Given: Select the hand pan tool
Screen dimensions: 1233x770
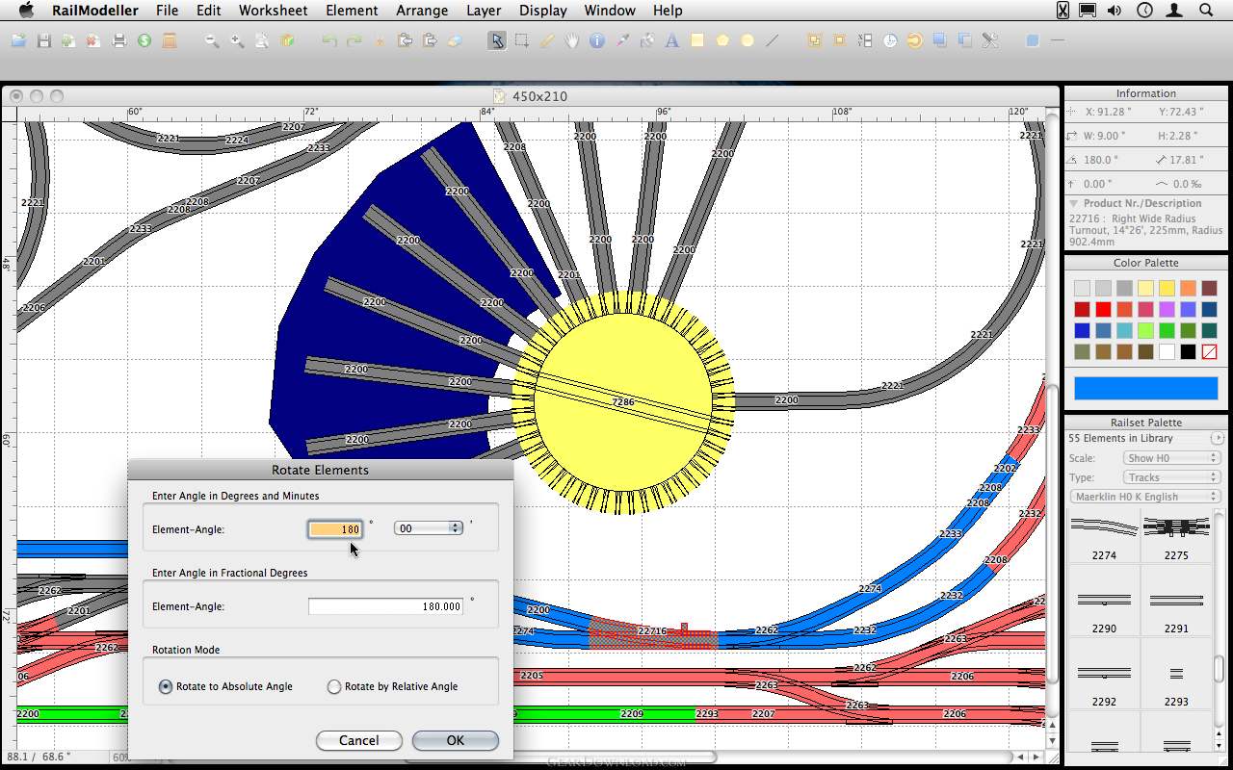Looking at the screenshot, I should point(571,40).
